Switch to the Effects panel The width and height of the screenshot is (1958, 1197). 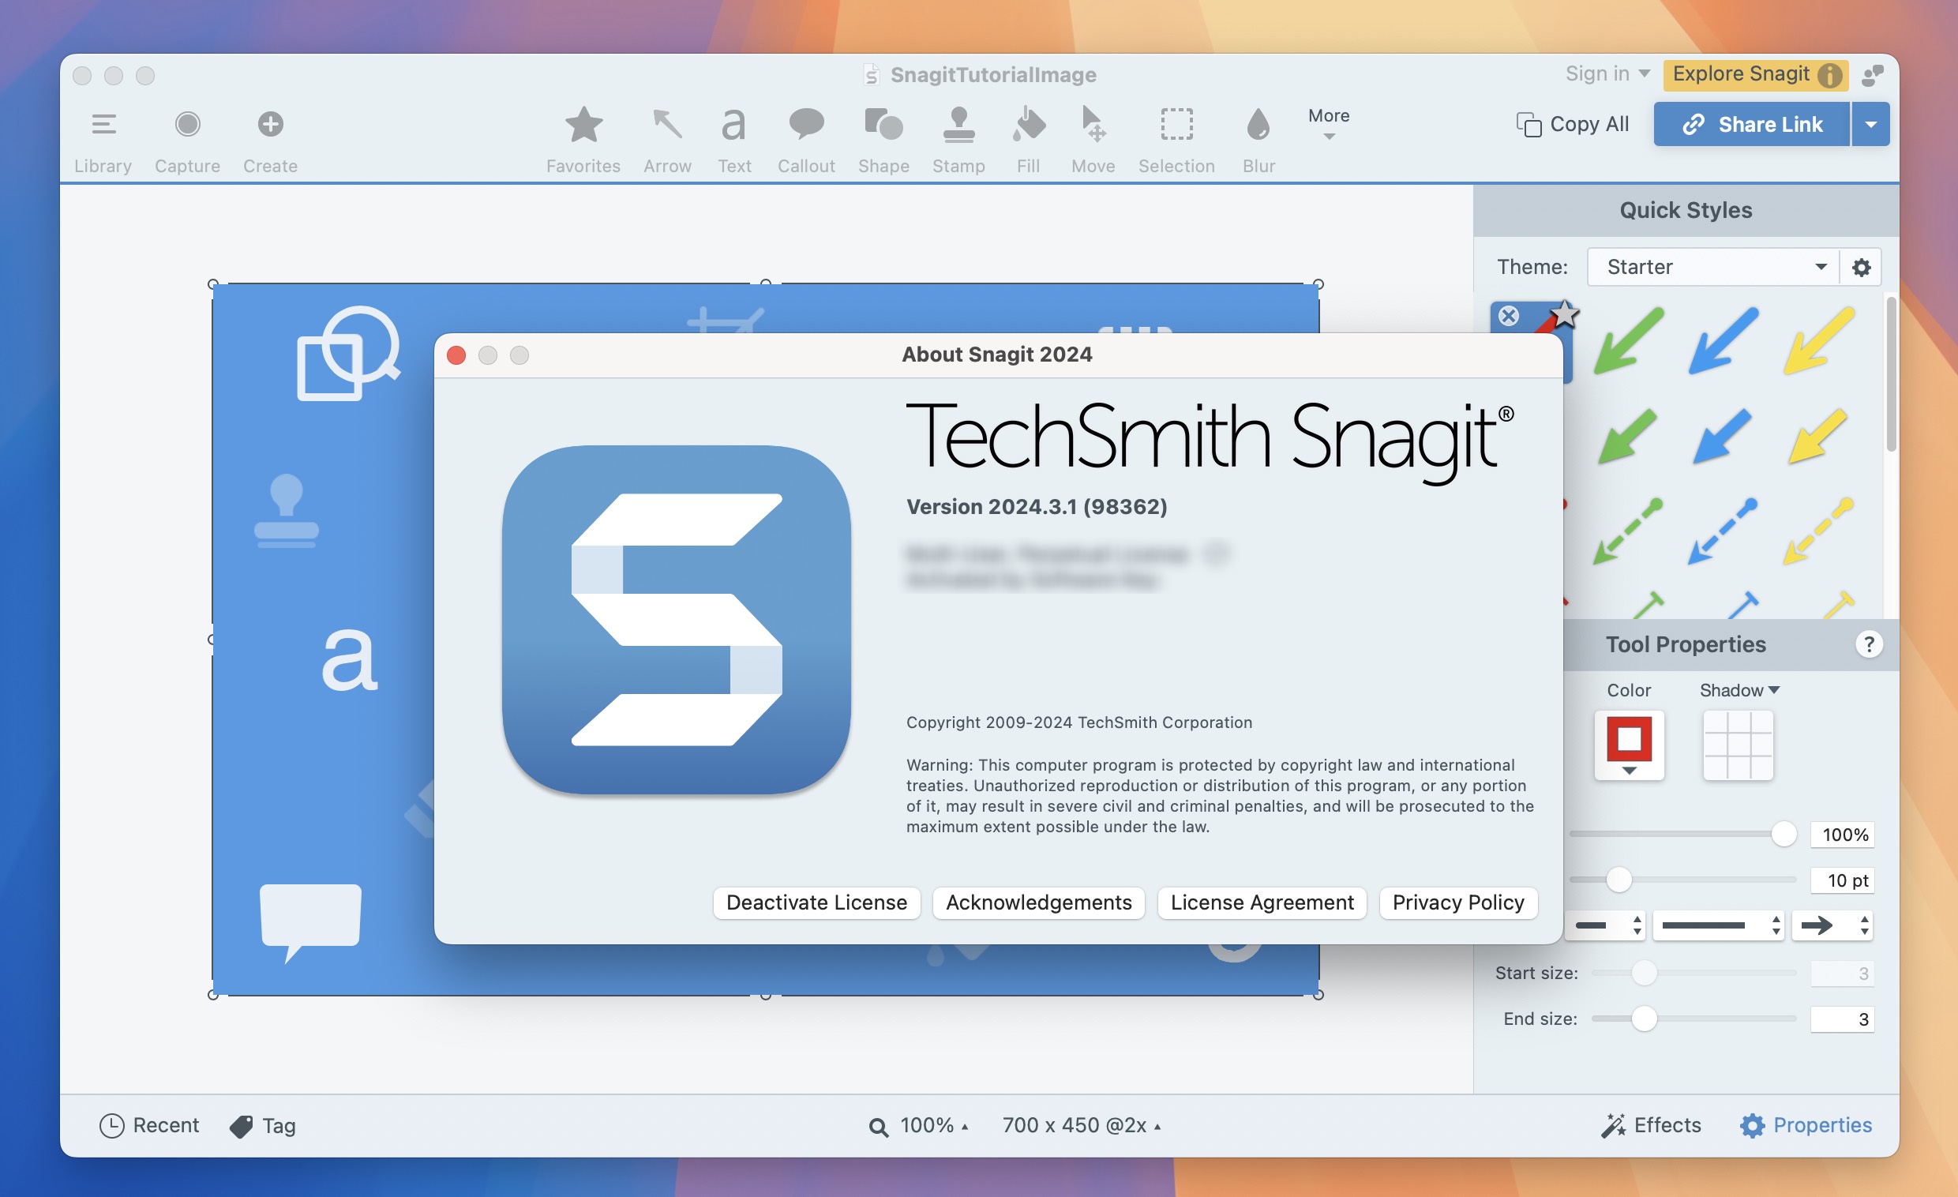tap(1651, 1124)
